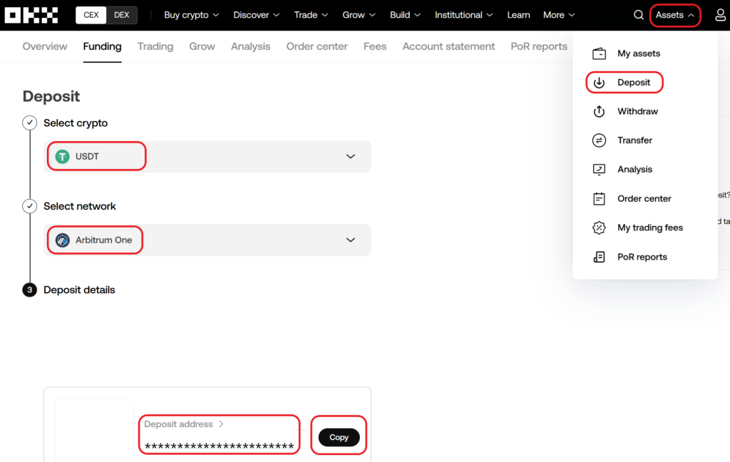The height and width of the screenshot is (462, 730).
Task: Open the Arbitrum One network dropdown
Action: pyautogui.click(x=207, y=240)
